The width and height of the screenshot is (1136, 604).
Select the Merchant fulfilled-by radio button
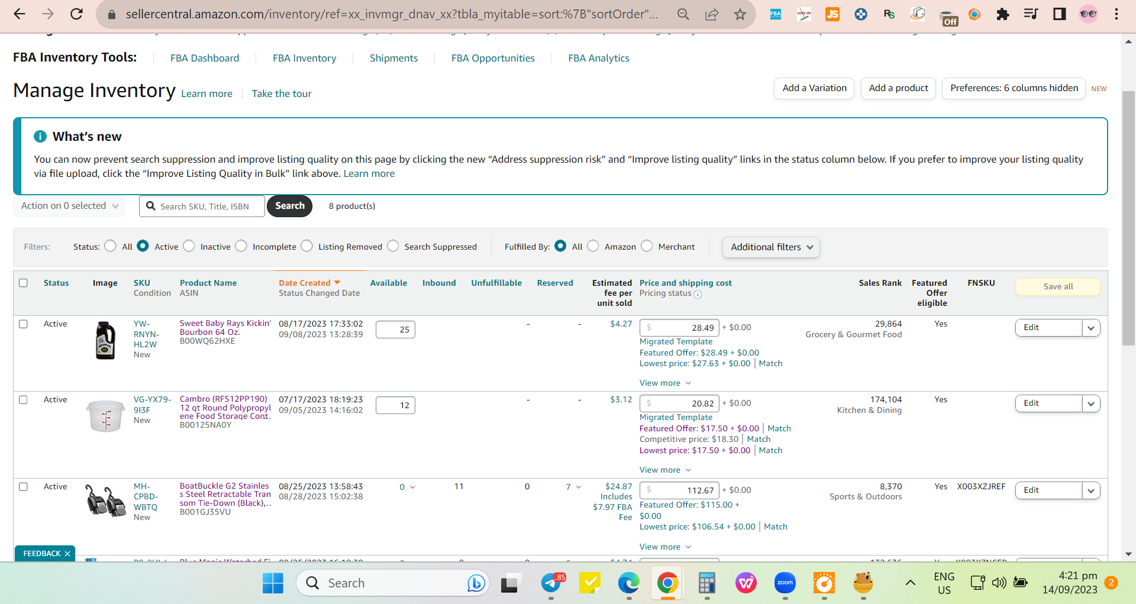click(x=647, y=246)
